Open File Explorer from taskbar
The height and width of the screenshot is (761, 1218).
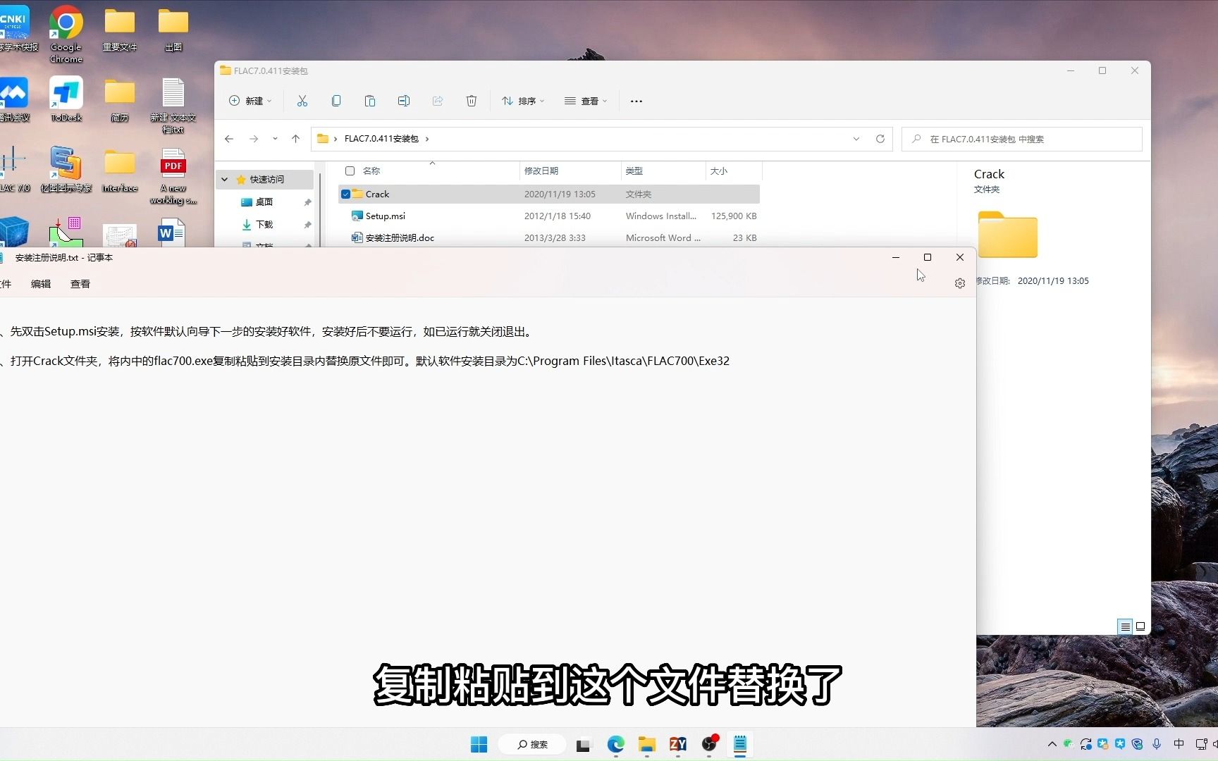pos(647,744)
